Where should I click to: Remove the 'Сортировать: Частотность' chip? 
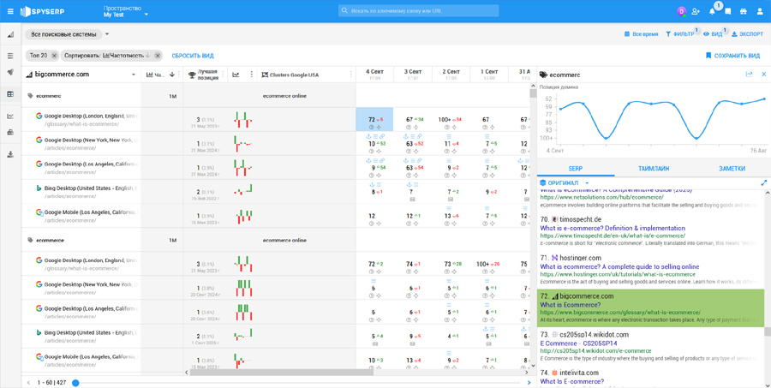[x=158, y=56]
